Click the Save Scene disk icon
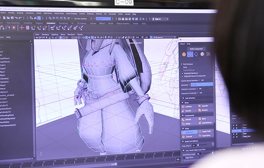264x168 pixels. tap(12, 18)
